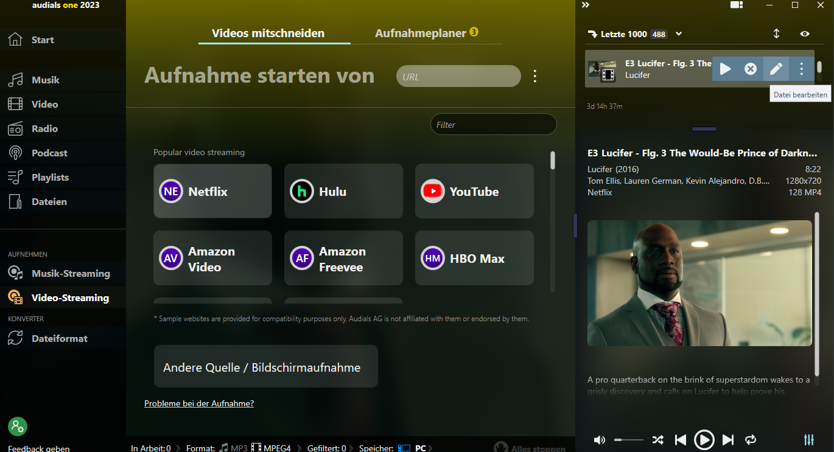
Task: Click the URL input field
Action: pyautogui.click(x=458, y=77)
